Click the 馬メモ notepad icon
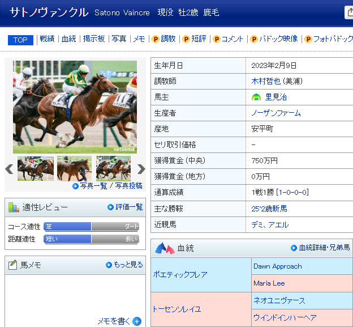Image resolution: width=353 pixels, height=327 pixels. [12, 265]
